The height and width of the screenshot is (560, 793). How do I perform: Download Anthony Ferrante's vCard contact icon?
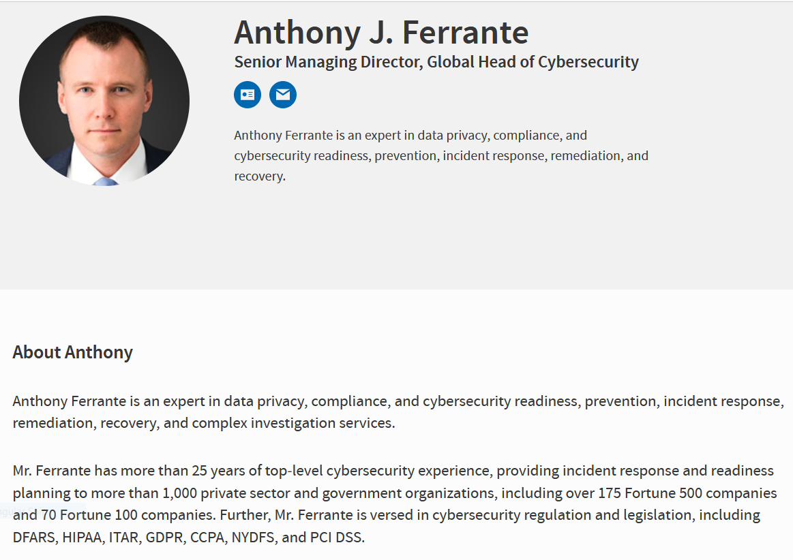[248, 95]
